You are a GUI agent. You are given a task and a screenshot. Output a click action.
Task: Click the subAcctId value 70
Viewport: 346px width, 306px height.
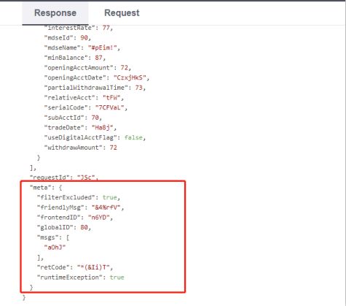point(95,118)
